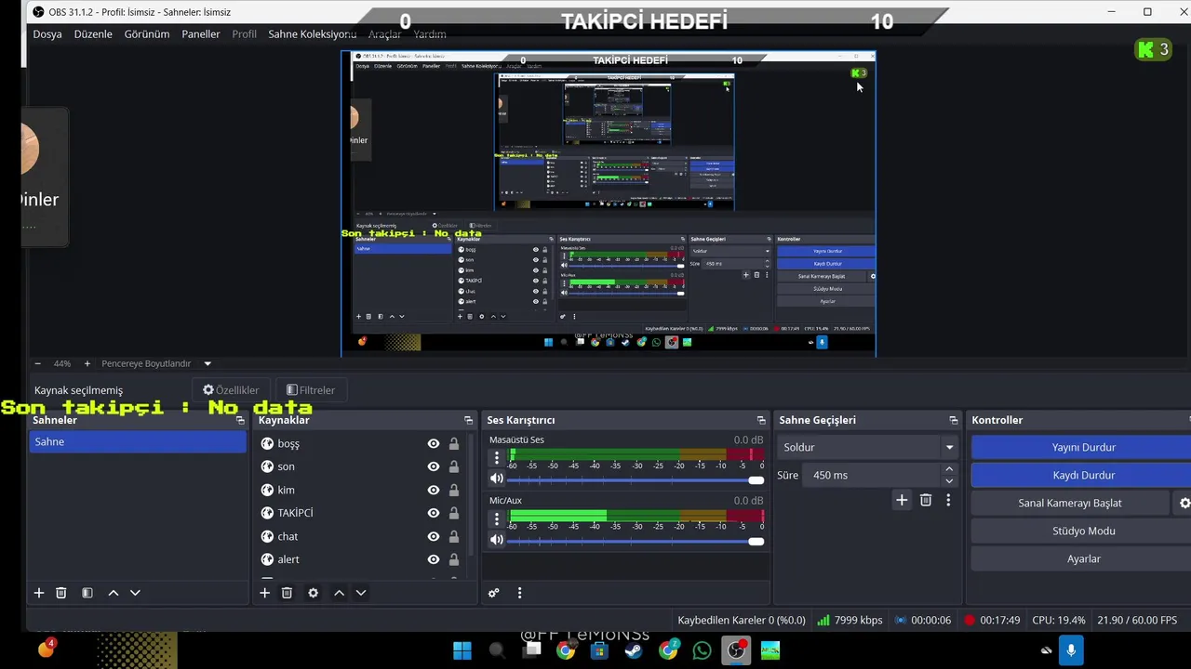Viewport: 1191px width, 669px height.
Task: Toggle the lock on the alert source
Action: (x=454, y=559)
